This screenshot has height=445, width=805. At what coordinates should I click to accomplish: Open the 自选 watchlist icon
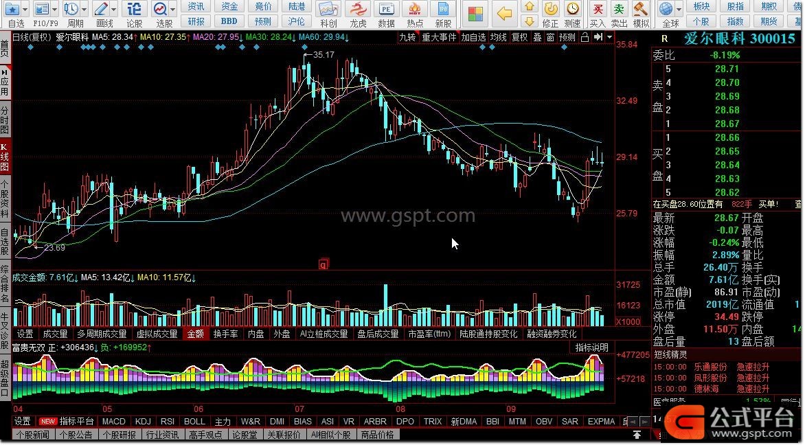[12, 9]
